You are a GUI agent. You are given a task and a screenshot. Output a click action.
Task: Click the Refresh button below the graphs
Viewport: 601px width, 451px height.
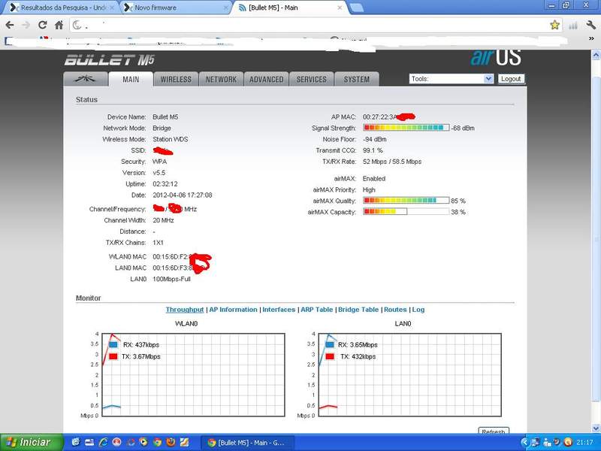point(494,431)
